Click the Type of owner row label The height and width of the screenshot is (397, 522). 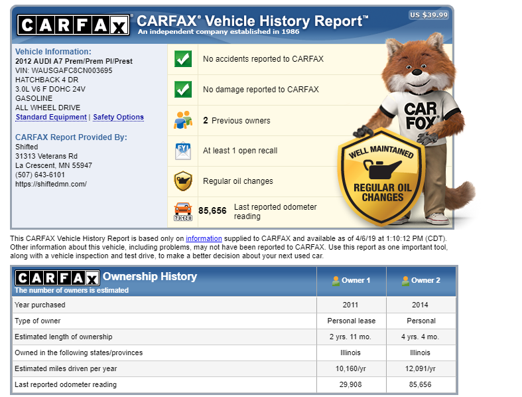38,321
